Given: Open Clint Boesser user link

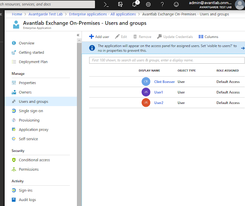Looking at the screenshot, I should click(164, 82).
